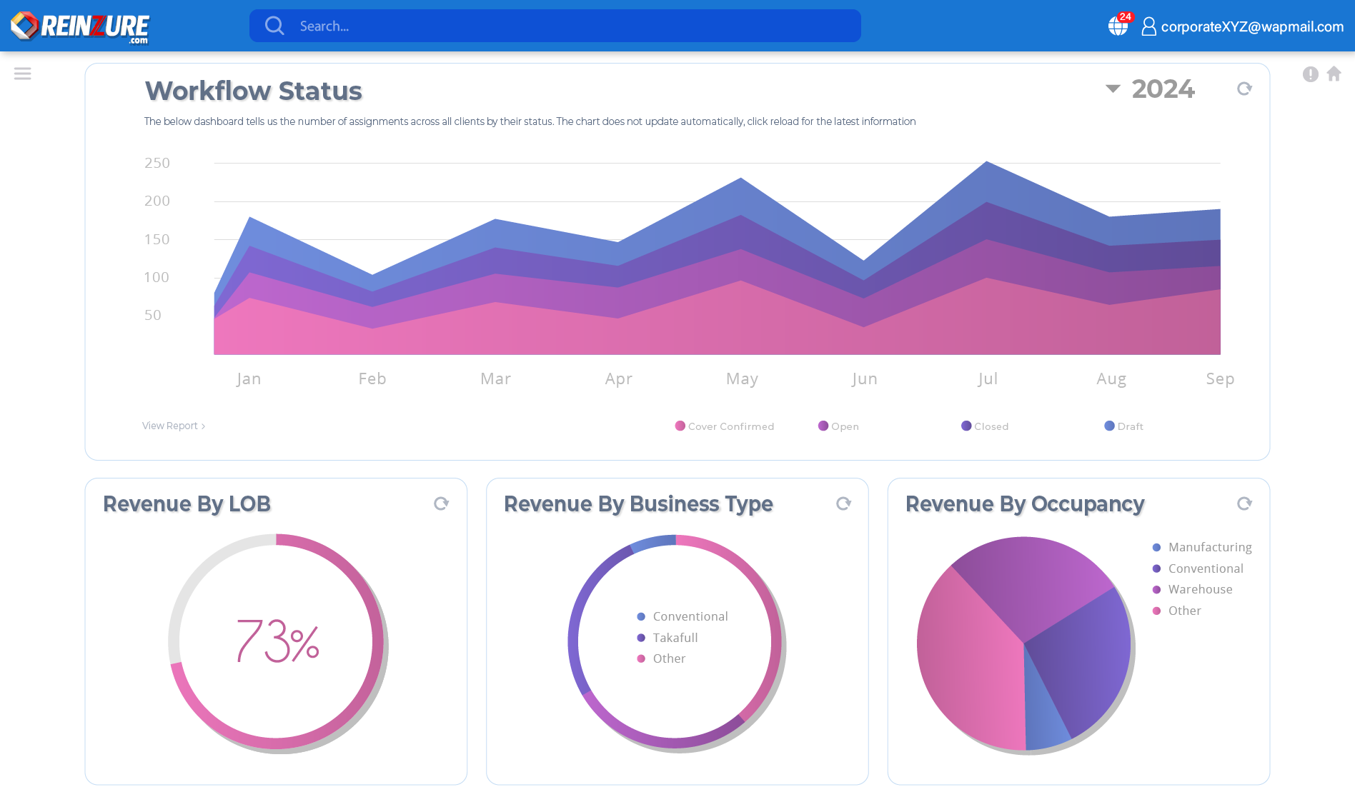Open the View Report link

tap(174, 426)
